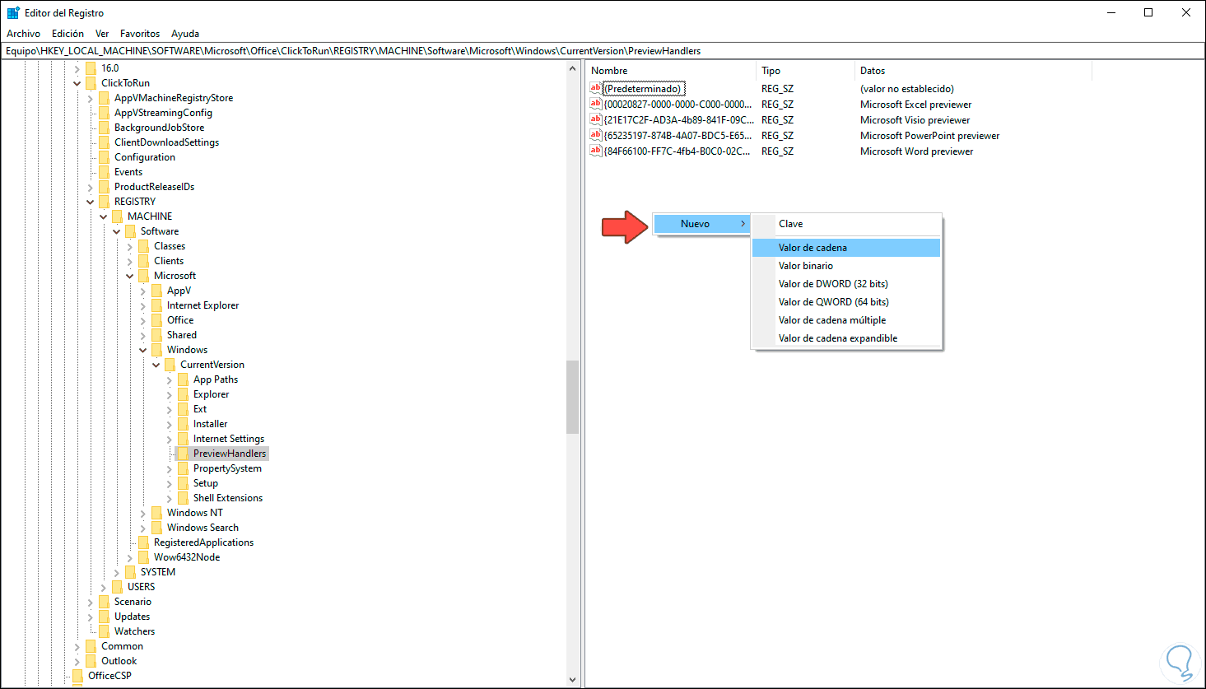Viewport: 1206px width, 689px height.
Task: Click the Explorer folder icon
Action: [183, 394]
